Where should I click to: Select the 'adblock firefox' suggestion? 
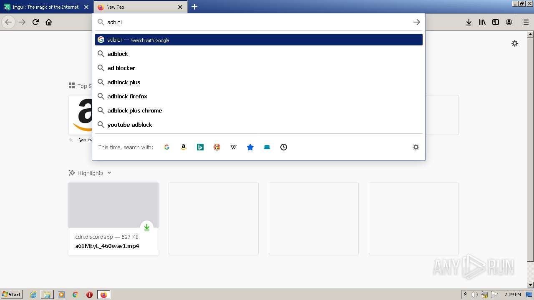click(x=259, y=96)
